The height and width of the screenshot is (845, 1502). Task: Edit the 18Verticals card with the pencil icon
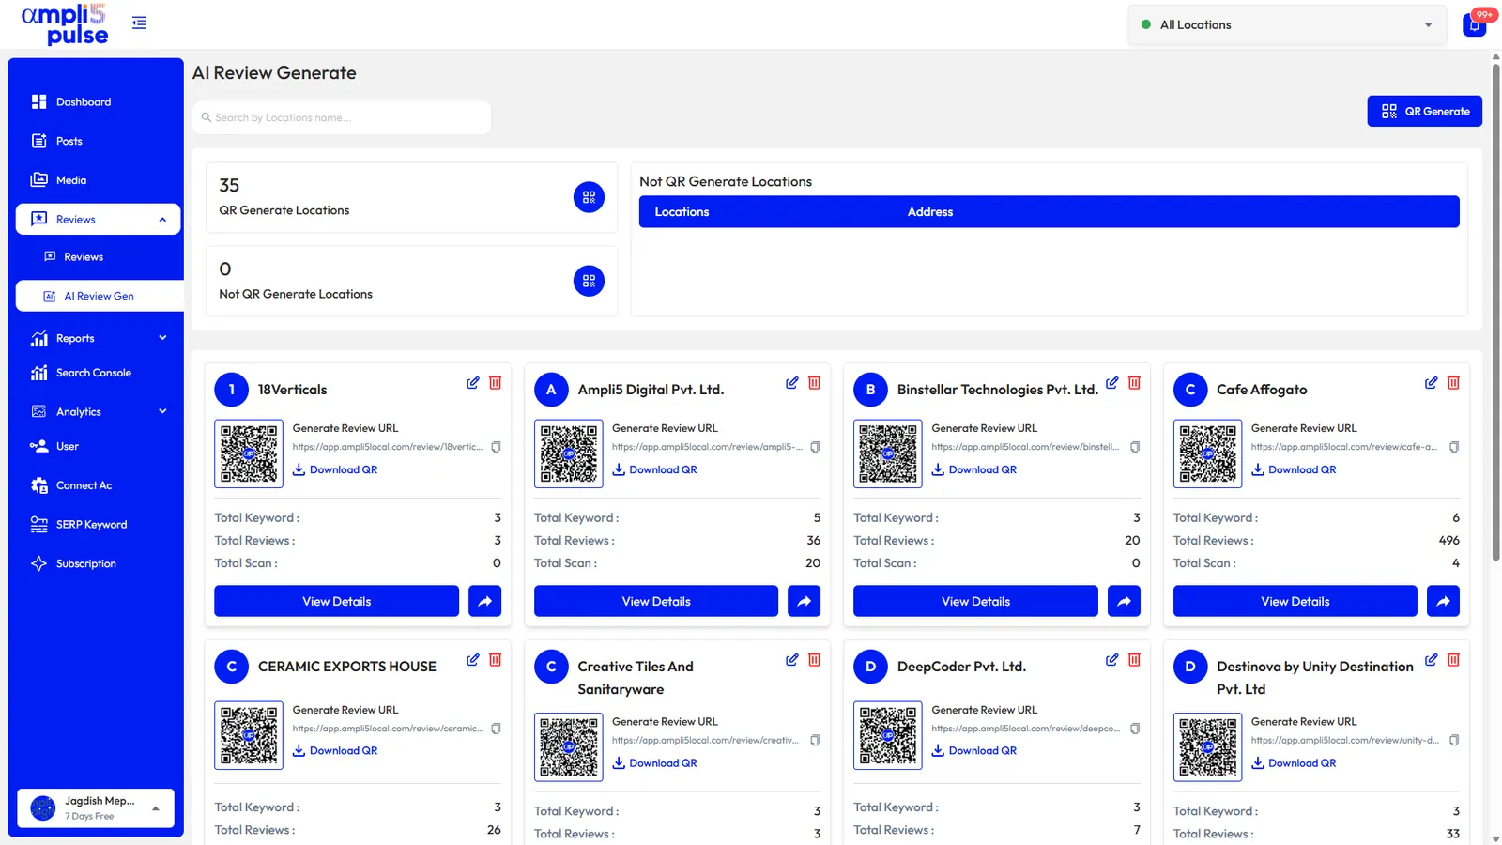pyautogui.click(x=473, y=383)
